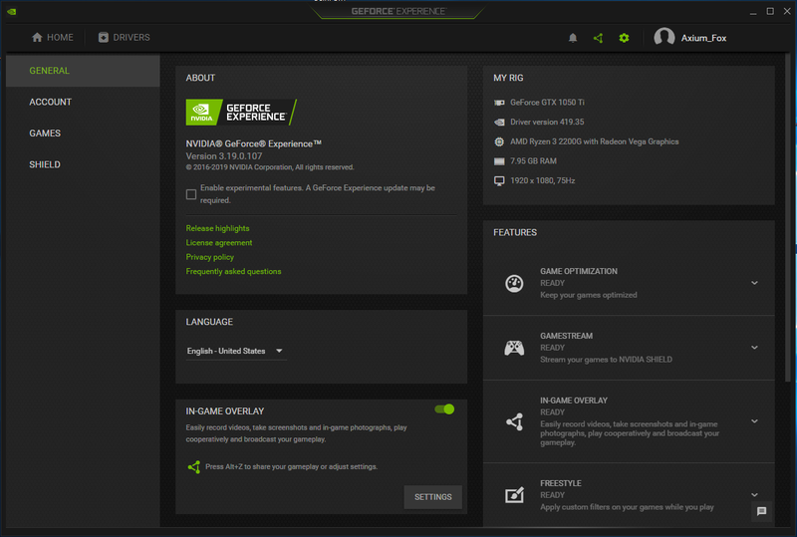
Task: Click the vertical scrollbar on the right
Action: [x=788, y=218]
